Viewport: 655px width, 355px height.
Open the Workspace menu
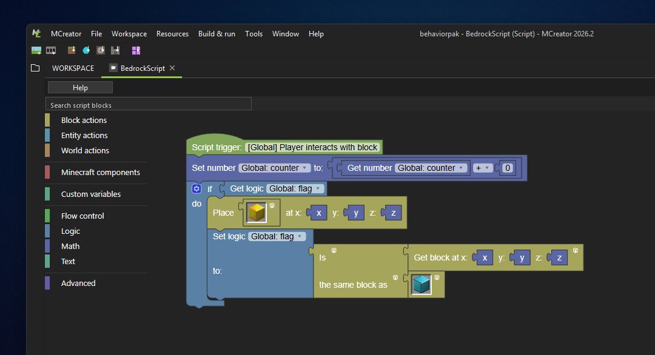coord(129,34)
